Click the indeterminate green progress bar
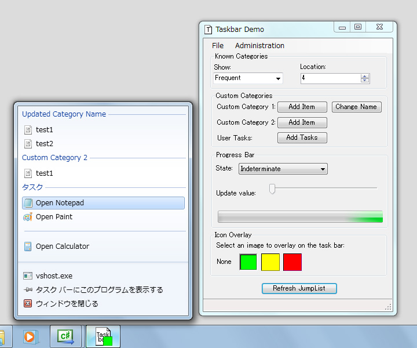417x348 pixels. [x=300, y=217]
